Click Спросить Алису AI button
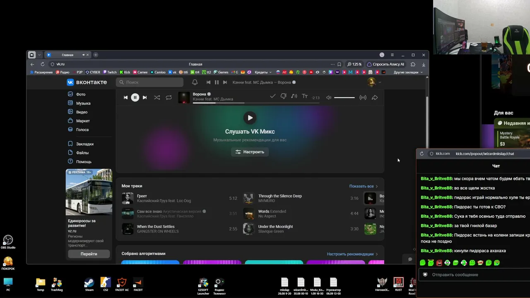 (x=385, y=64)
